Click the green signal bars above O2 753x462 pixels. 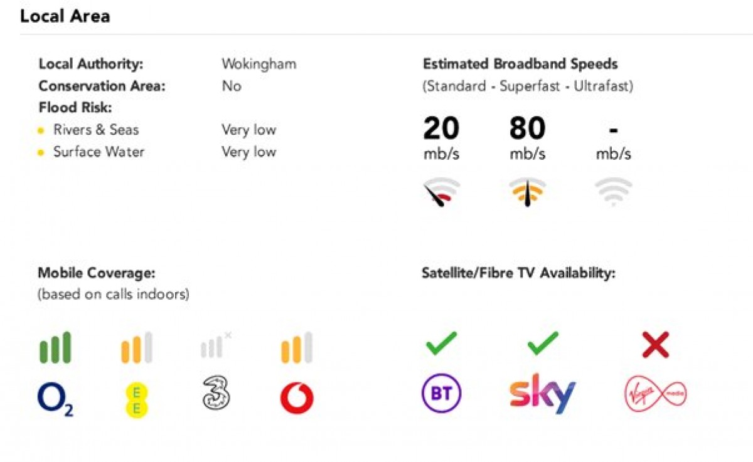[55, 348]
